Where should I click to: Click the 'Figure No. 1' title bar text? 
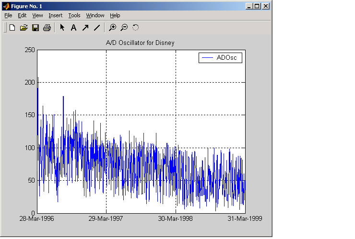[x=26, y=6]
